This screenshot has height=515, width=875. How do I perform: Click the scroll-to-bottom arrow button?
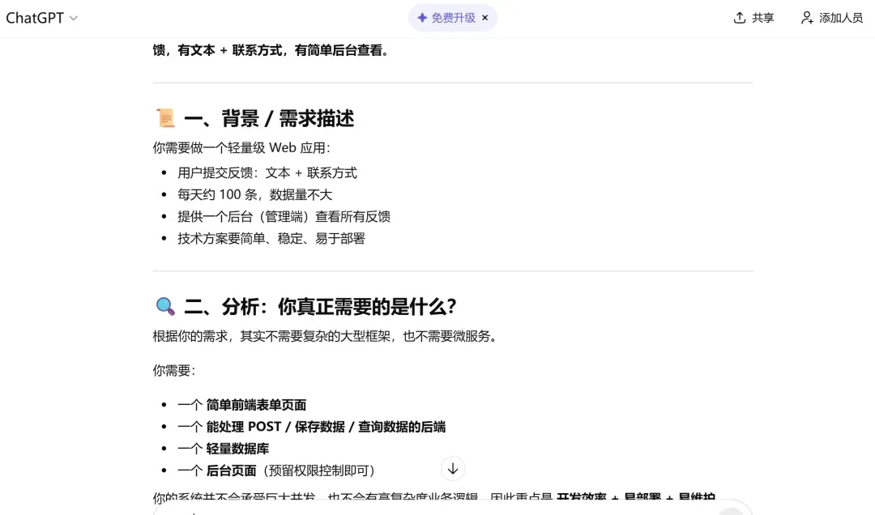[x=453, y=469]
